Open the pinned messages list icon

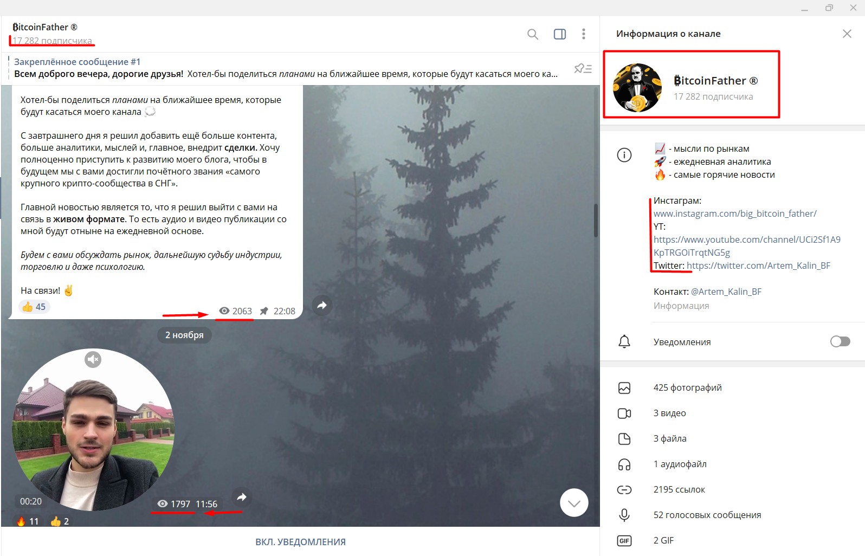click(x=583, y=68)
